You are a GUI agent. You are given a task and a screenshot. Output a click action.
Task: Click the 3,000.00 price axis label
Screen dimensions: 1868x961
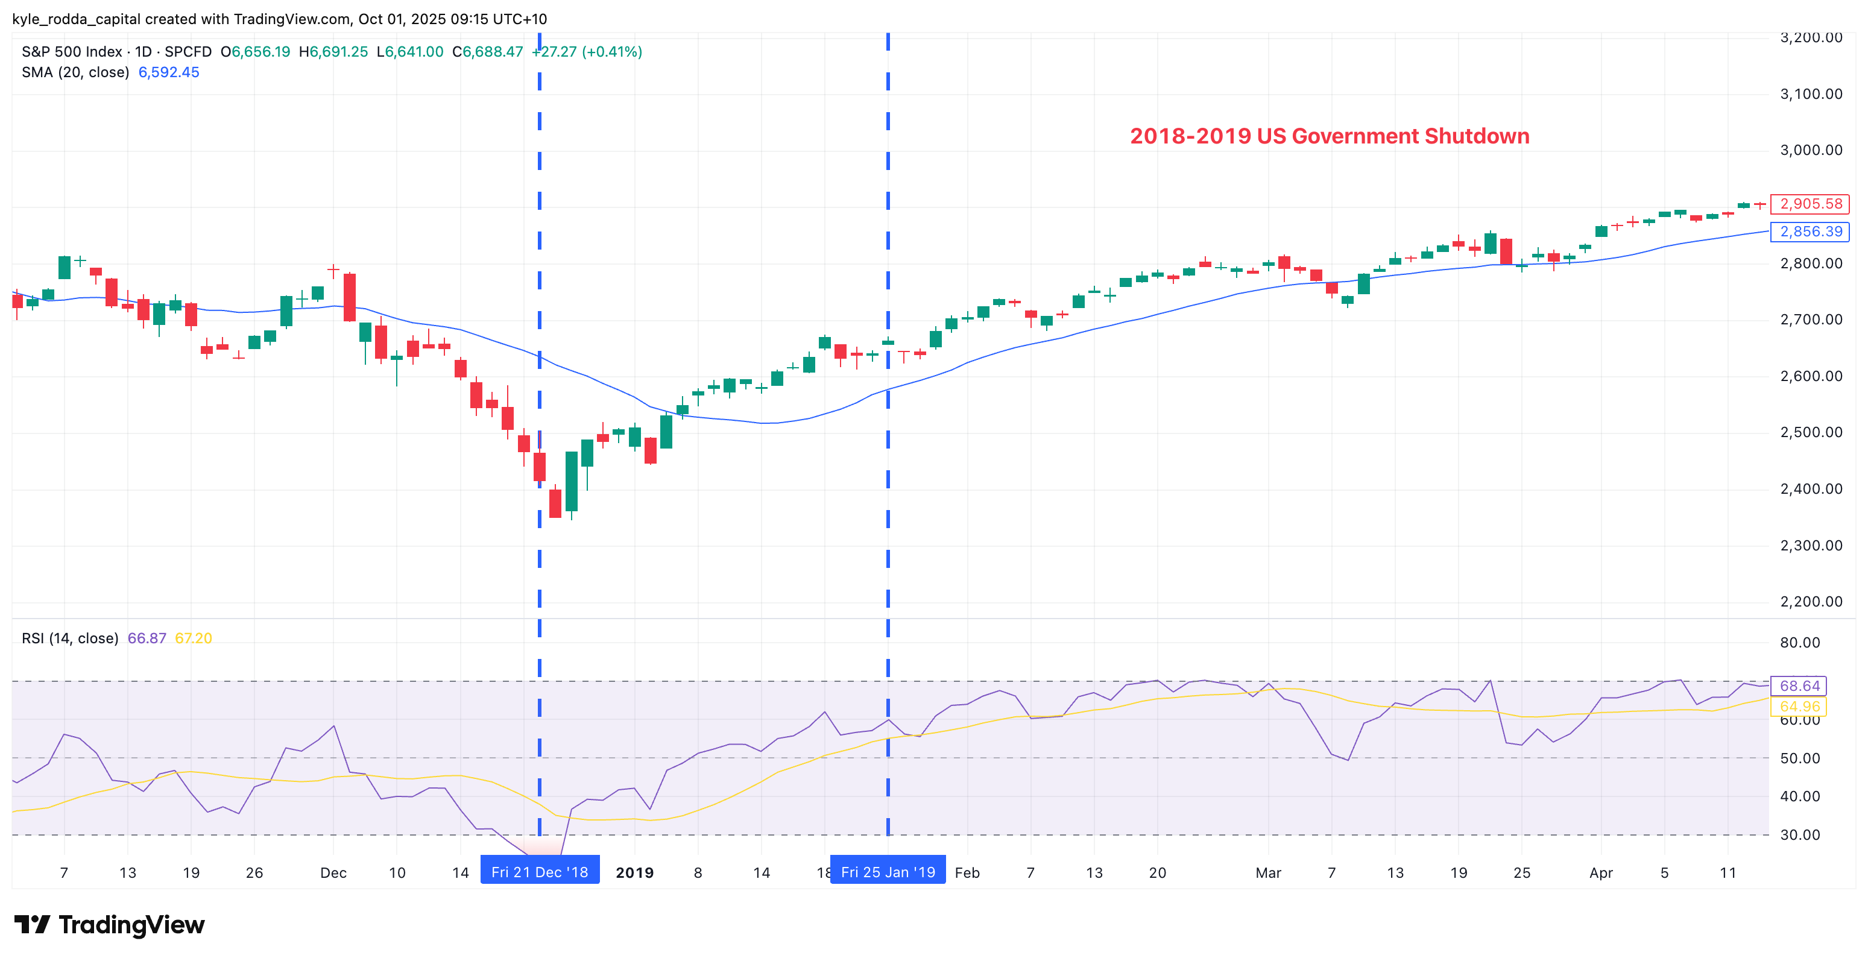pos(1811,150)
